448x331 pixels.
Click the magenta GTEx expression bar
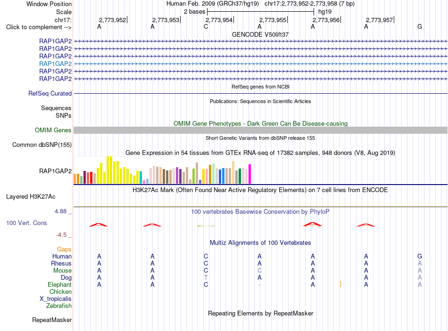(x=250, y=174)
